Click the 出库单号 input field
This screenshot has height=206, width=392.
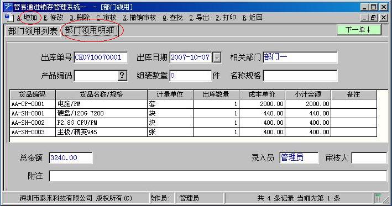point(101,57)
